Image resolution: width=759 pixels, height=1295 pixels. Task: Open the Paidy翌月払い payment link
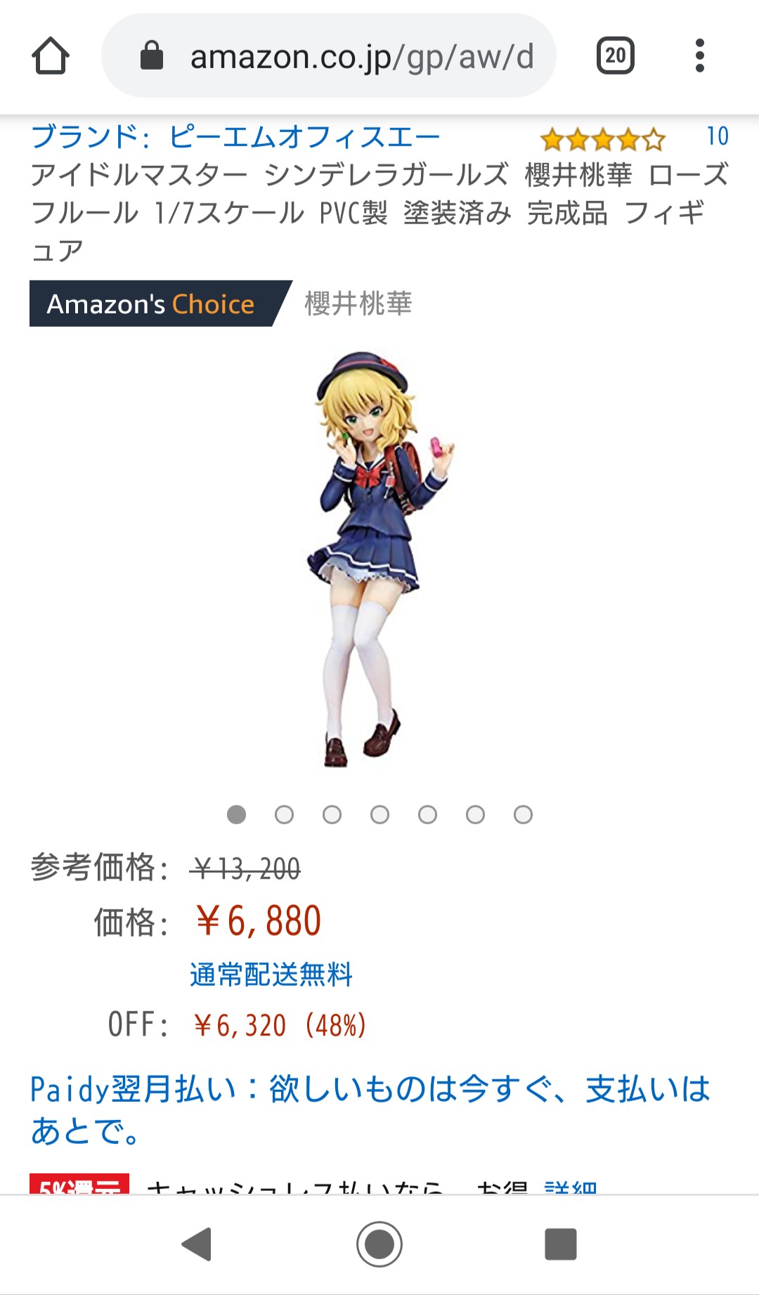point(370,1110)
